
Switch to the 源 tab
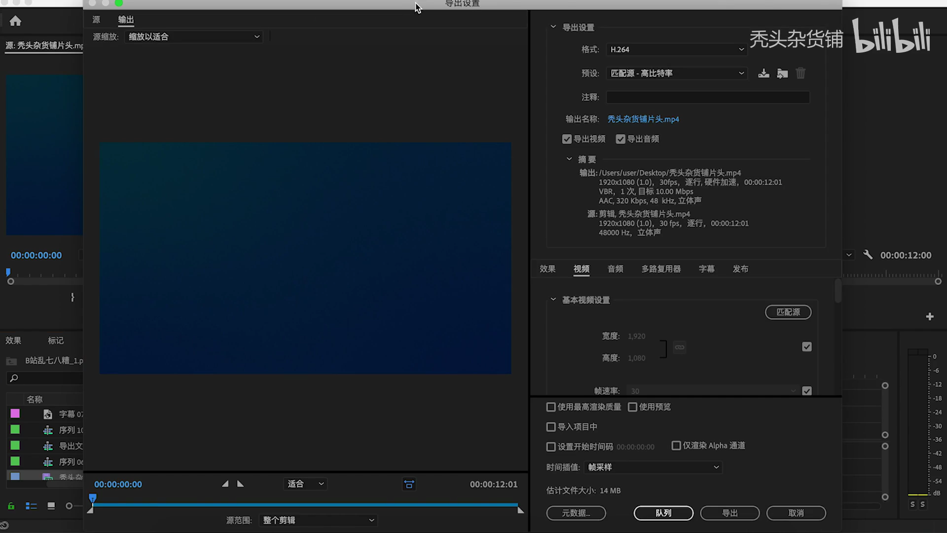(96, 19)
